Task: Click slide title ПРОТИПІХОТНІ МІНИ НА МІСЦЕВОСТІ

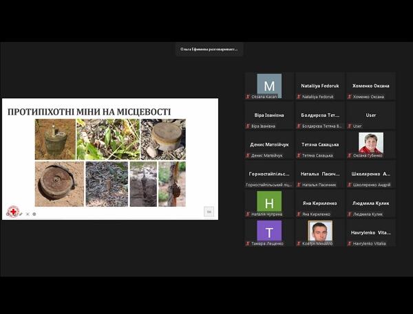Action: tap(89, 112)
